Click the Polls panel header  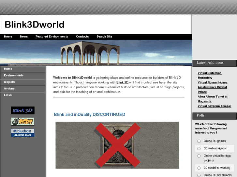[x=215, y=116]
